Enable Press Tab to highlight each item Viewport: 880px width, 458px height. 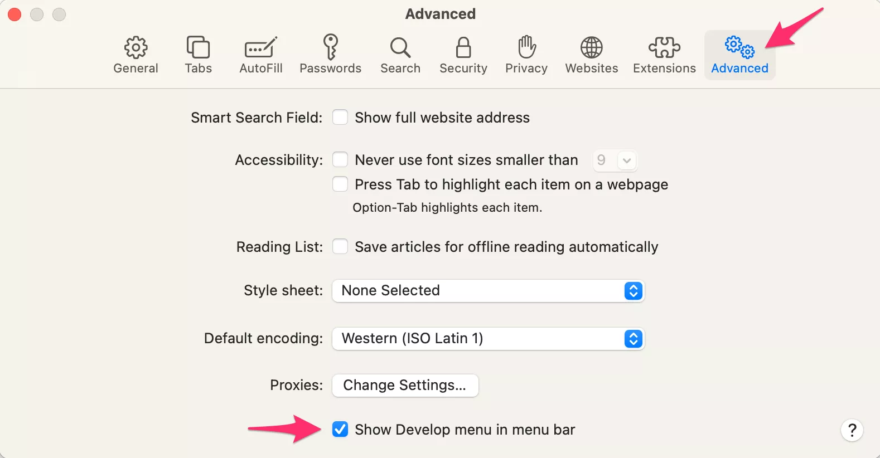click(340, 184)
